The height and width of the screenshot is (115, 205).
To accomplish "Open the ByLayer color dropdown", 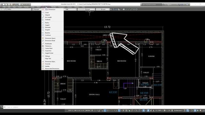I will pyautogui.click(x=37, y=9).
